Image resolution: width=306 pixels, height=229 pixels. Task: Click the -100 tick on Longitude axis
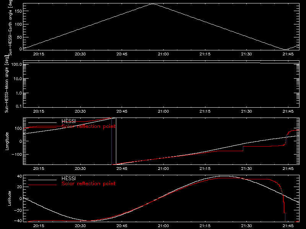(17, 154)
